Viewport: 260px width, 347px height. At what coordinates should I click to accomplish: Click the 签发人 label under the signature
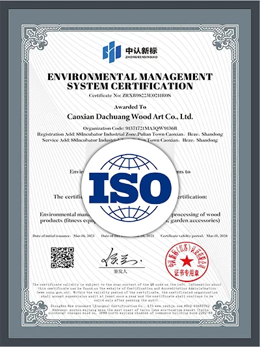(x=120, y=272)
